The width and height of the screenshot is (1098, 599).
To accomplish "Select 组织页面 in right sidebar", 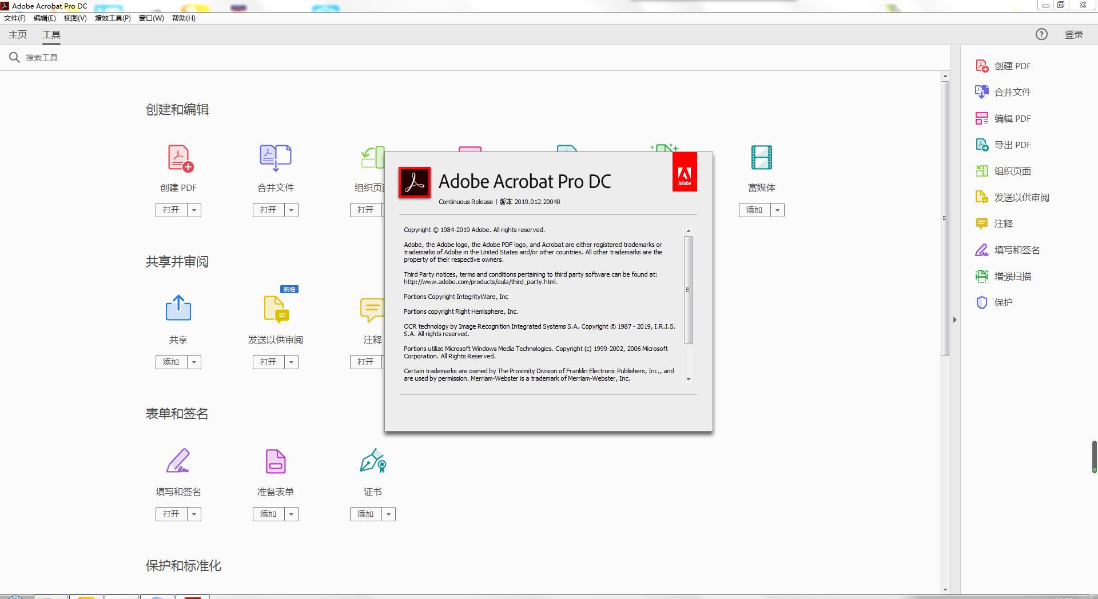I will 1003,171.
